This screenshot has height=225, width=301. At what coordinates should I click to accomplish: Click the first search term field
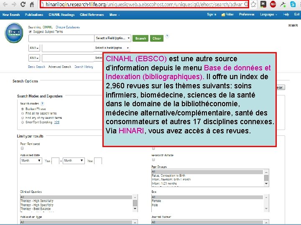pyautogui.click(x=61, y=38)
